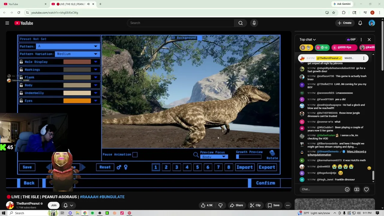Open live chat options three dots
Screen dimensions: 384x216
361,40
